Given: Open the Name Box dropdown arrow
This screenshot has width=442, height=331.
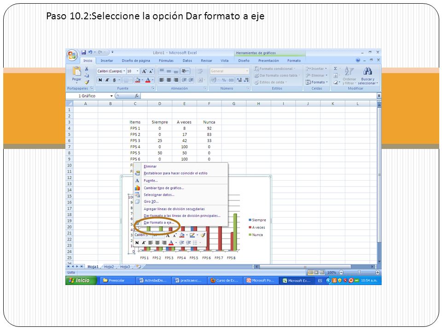Looking at the screenshot, I should pyautogui.click(x=111, y=96).
